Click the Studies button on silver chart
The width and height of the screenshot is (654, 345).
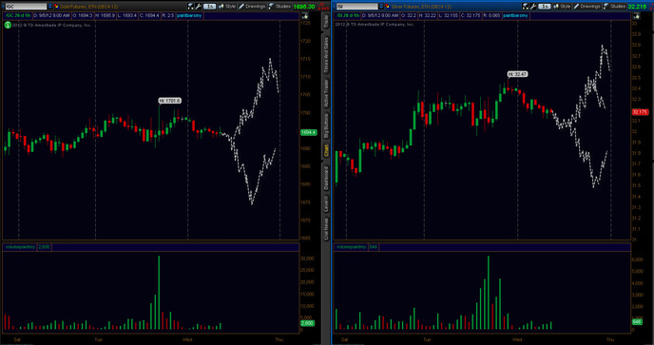click(x=614, y=7)
